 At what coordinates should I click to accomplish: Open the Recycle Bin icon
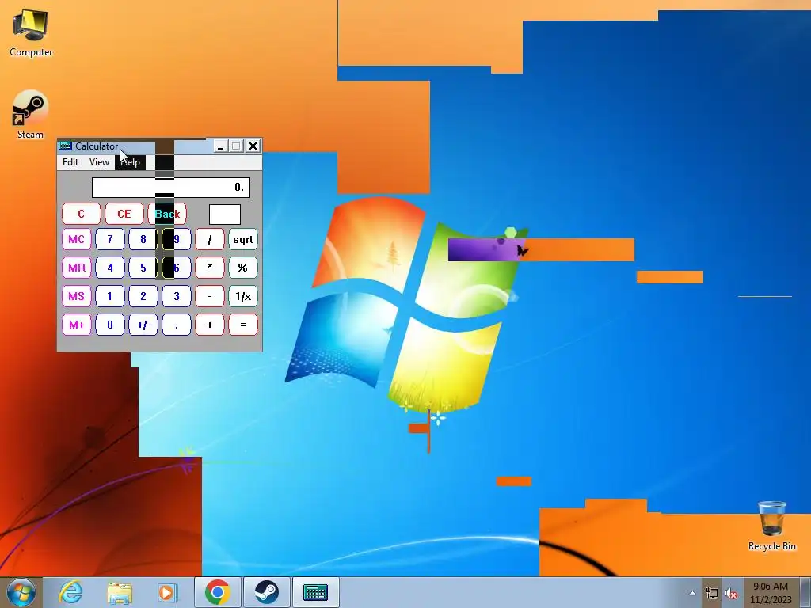coord(771,526)
